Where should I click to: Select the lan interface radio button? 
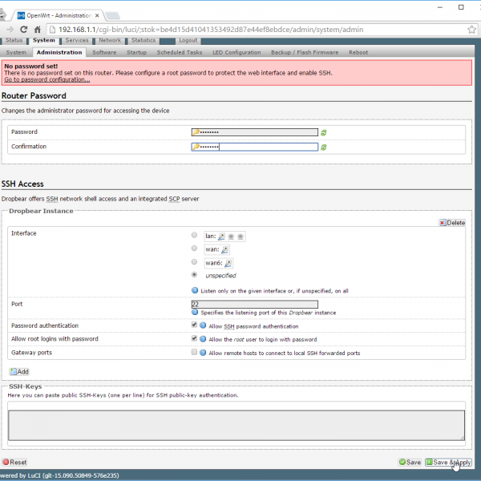195,236
